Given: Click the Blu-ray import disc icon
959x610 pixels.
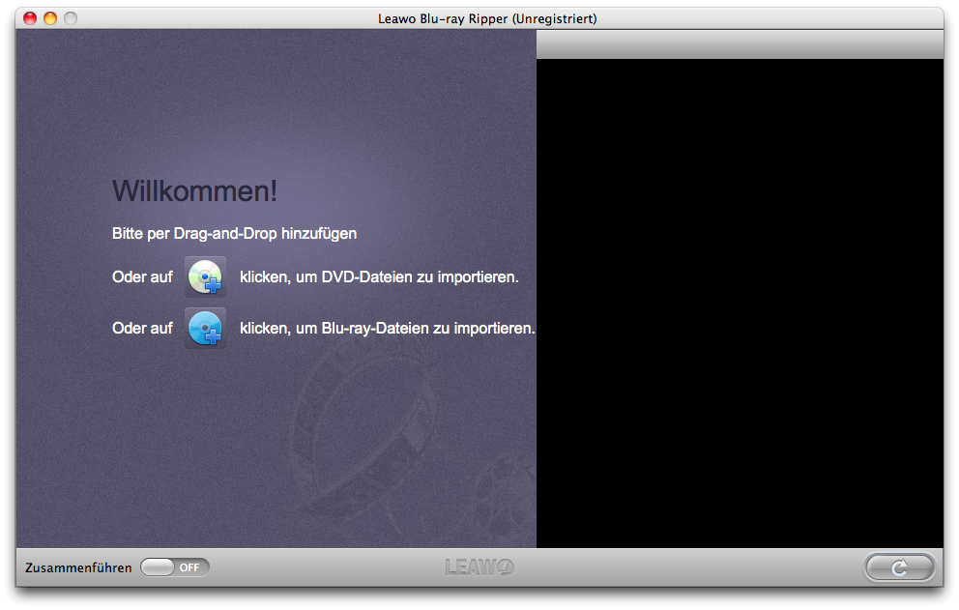Looking at the screenshot, I should [x=206, y=329].
